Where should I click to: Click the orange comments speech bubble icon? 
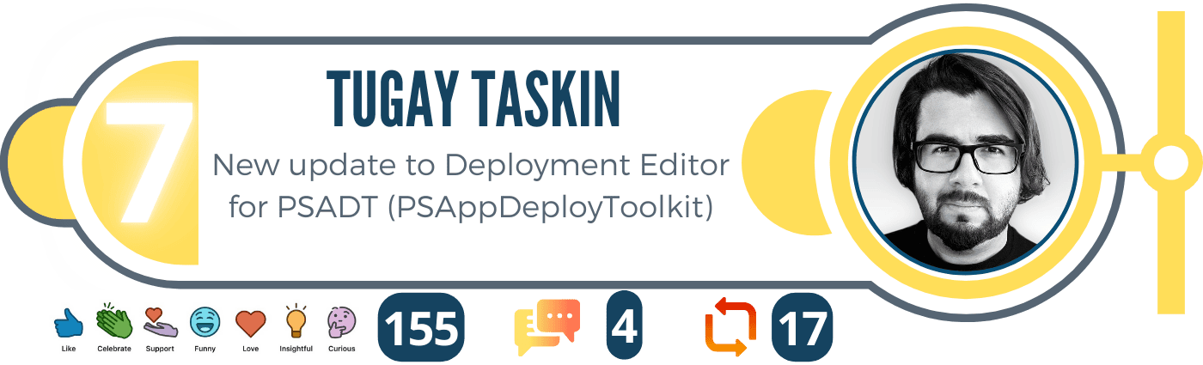click(x=547, y=327)
